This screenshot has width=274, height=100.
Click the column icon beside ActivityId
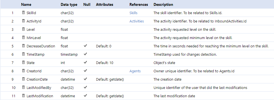click(x=23, y=21)
